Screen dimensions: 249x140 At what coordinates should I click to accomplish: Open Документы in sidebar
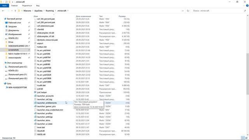pyautogui.click(x=14, y=30)
